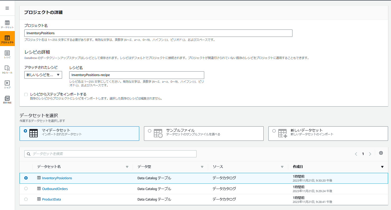Select the OutboundOrders dataset radio button
Screen dimensions: 391x210
point(26,188)
